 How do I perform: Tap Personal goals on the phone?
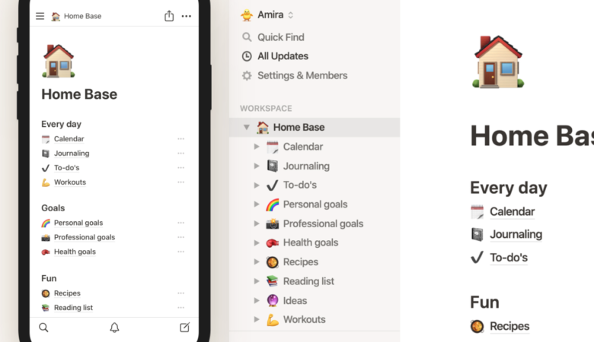78,223
